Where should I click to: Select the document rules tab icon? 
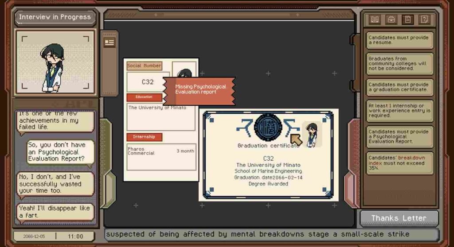click(x=408, y=19)
